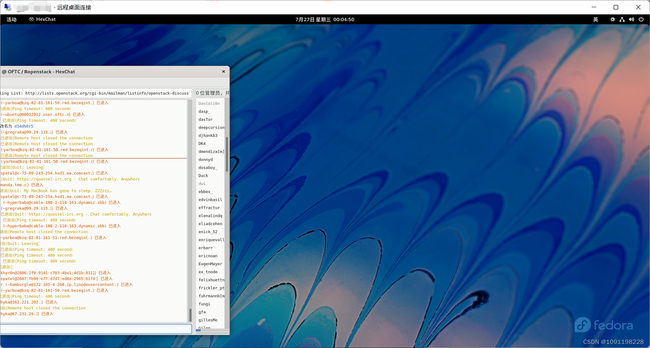Click the spatel@2607:fb90 join line

[x=56, y=279]
